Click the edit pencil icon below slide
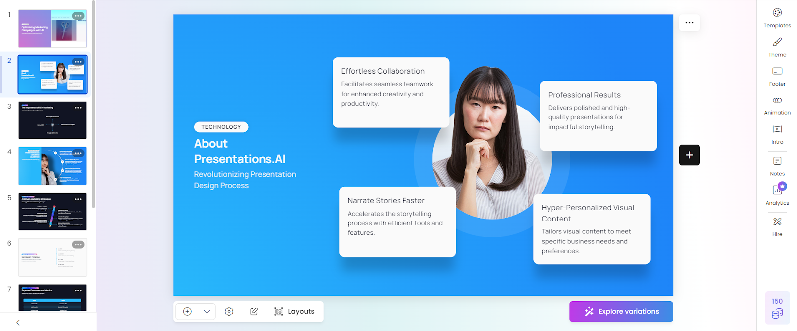The image size is (797, 331). point(254,311)
